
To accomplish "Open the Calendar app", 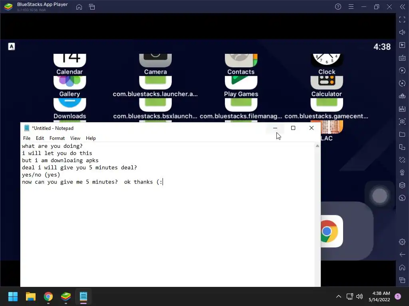I will pos(69,64).
